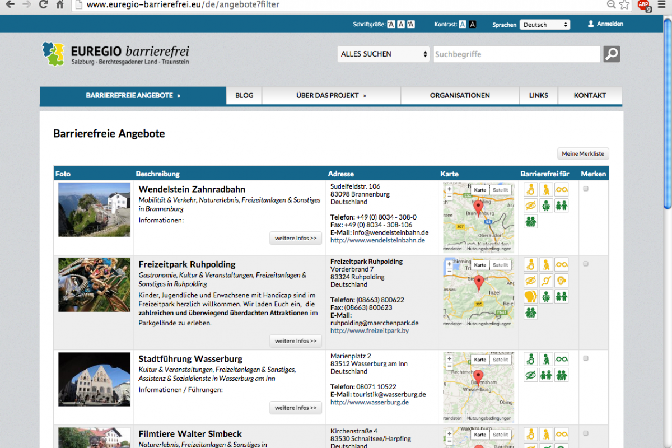Open Meine Merkliste
The image size is (672, 448).
pyautogui.click(x=583, y=153)
